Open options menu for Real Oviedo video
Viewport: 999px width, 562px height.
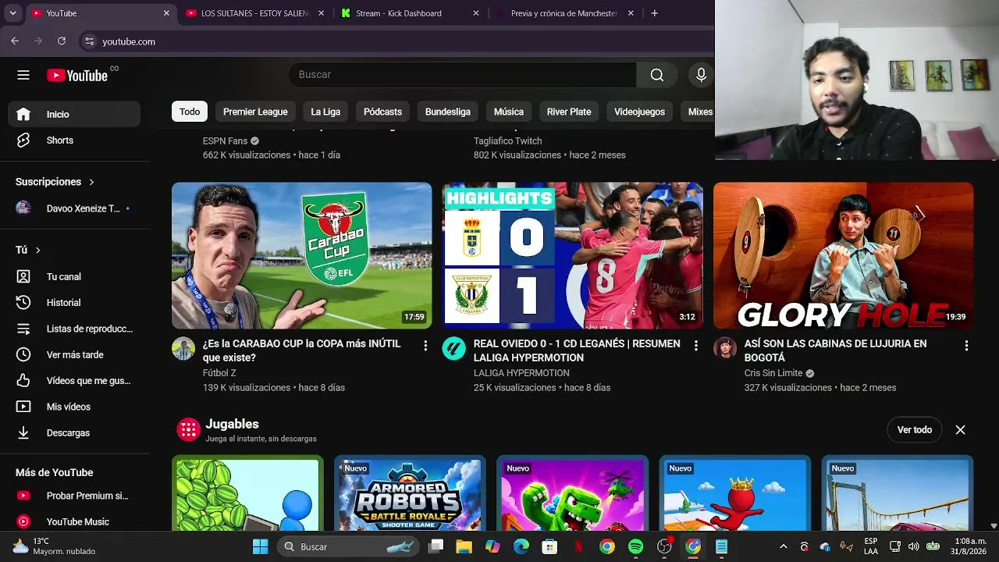[x=696, y=345]
